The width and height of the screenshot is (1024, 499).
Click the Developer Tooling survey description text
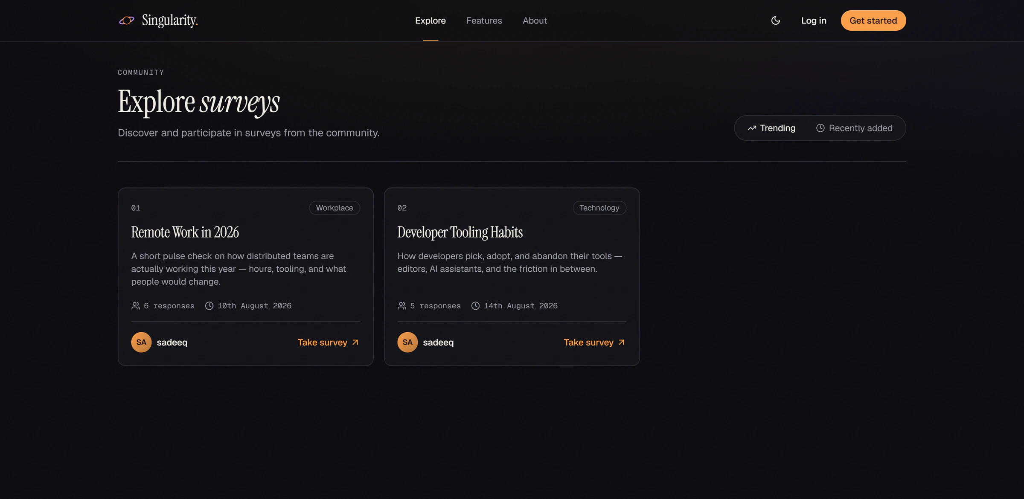[509, 262]
